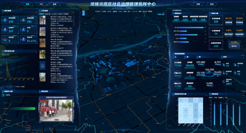Switch to the 人口 top navigation tab
Screen dimensions: 246x133
coord(41,4)
